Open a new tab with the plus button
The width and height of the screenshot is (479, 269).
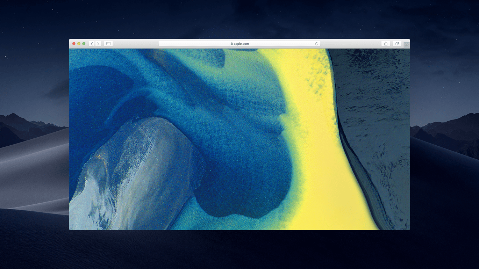[x=406, y=45]
